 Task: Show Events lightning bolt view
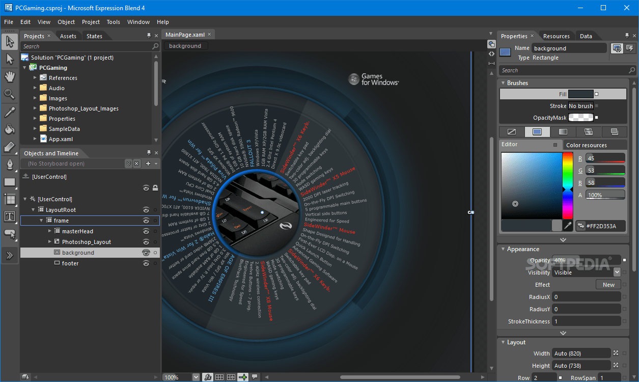[x=630, y=48]
